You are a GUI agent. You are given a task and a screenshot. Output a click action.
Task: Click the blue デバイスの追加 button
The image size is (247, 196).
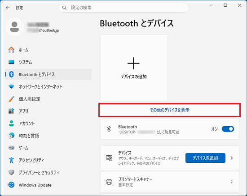(205, 158)
